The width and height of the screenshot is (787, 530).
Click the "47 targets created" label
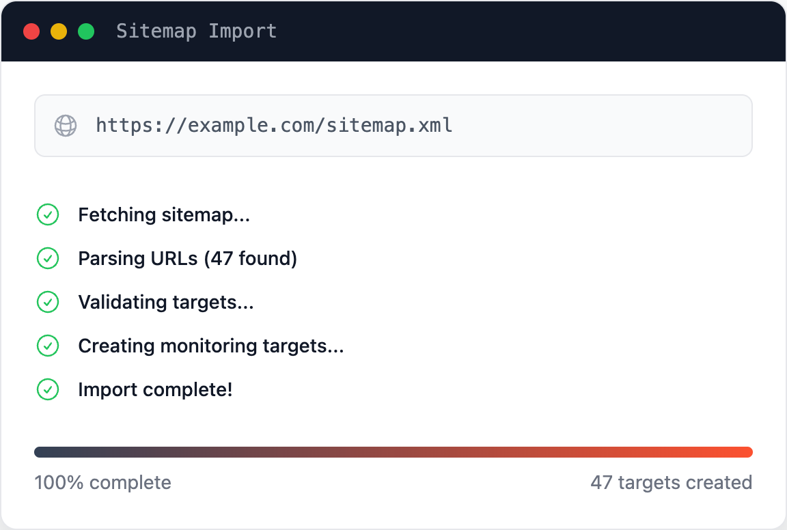coord(671,483)
